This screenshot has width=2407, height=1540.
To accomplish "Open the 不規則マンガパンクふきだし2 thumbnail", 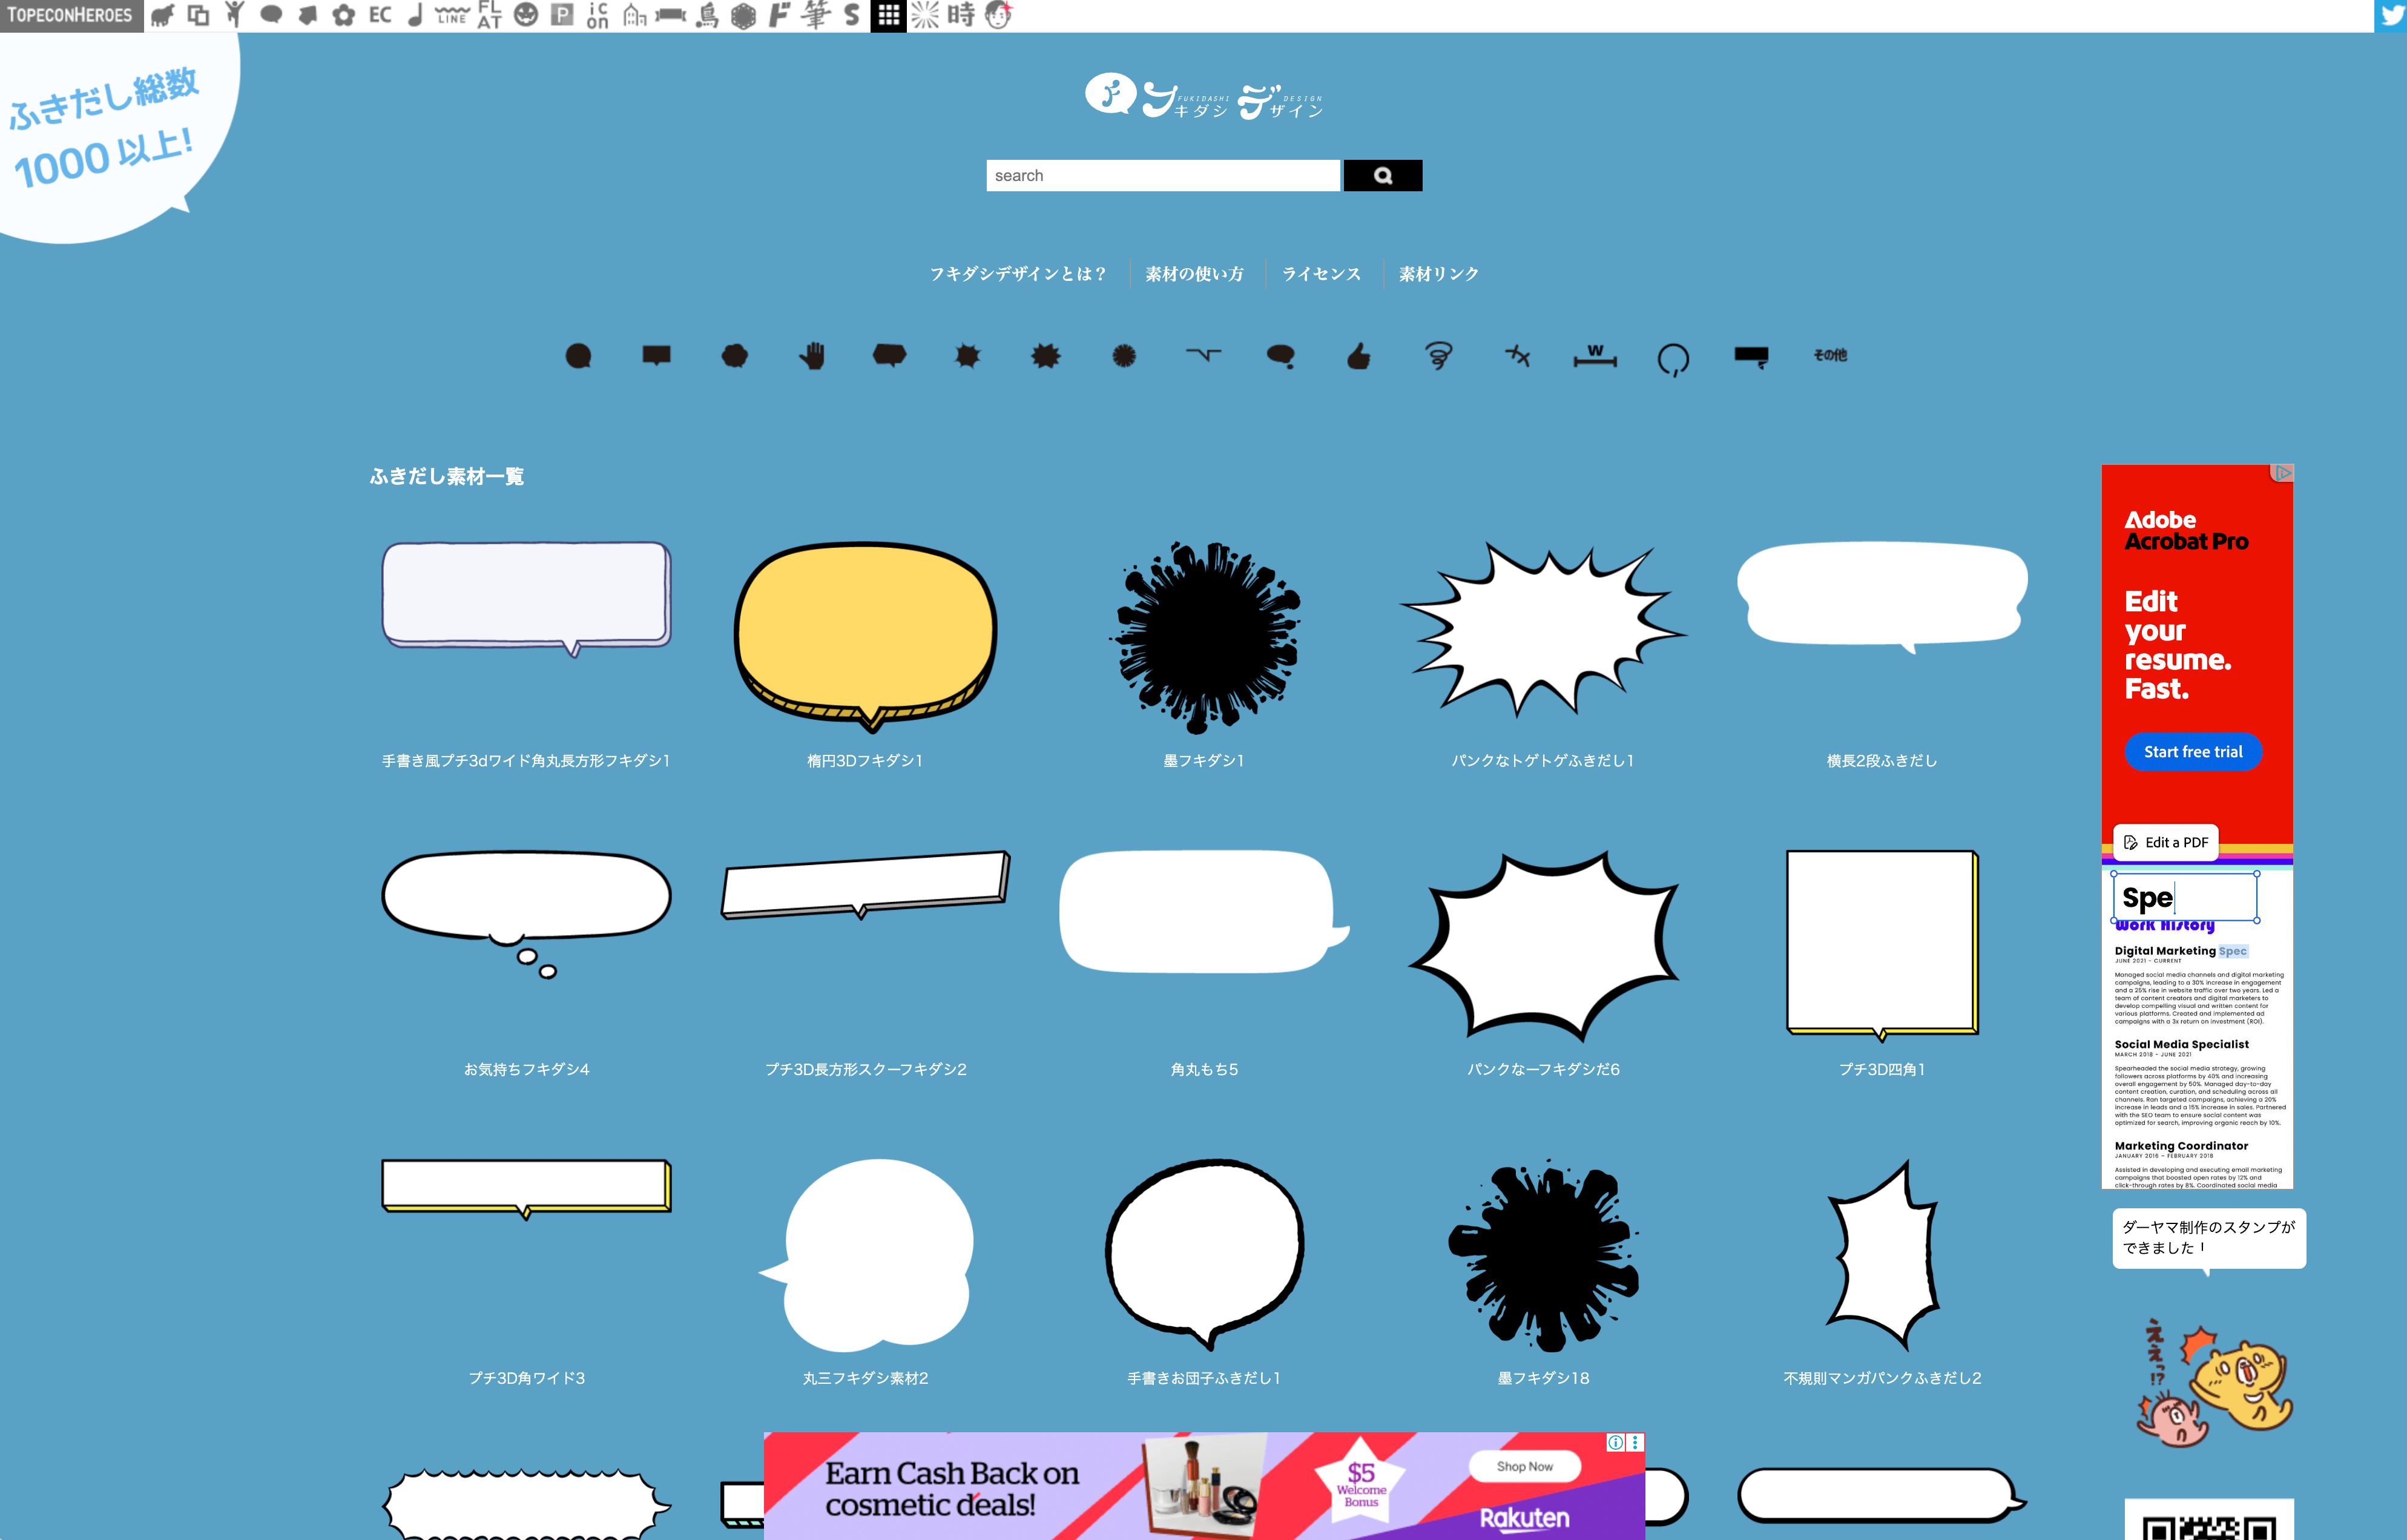I will 1882,1255.
